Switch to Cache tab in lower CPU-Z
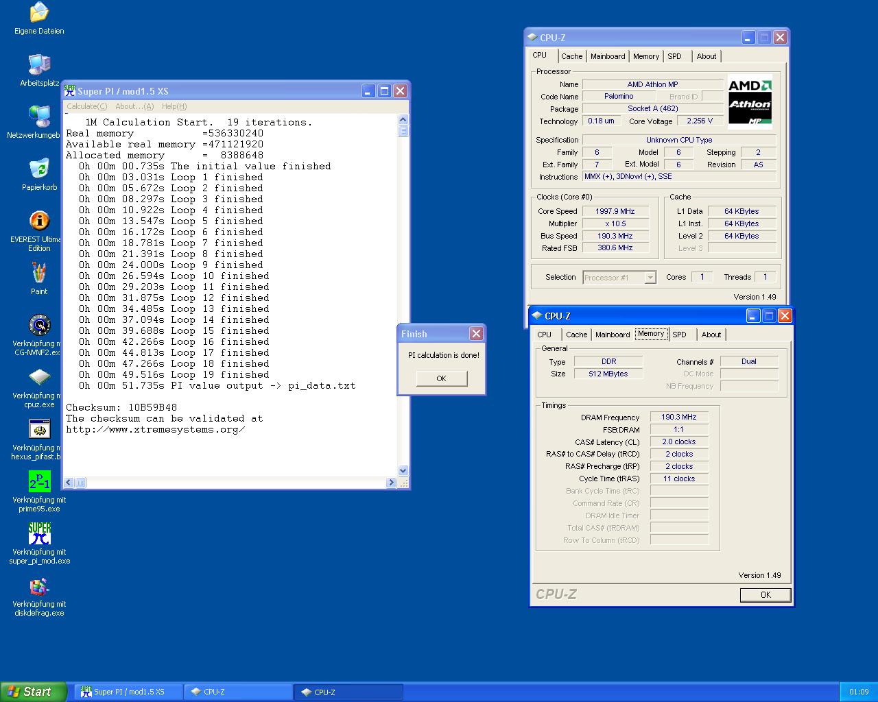The height and width of the screenshot is (702, 878). [576, 335]
